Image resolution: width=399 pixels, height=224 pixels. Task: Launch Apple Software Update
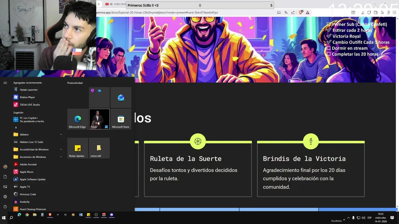click(x=37, y=179)
